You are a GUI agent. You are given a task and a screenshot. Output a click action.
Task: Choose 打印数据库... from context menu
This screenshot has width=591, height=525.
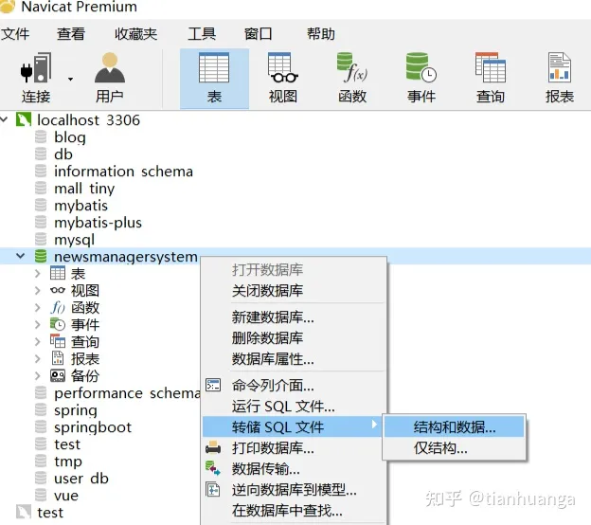[x=273, y=448]
